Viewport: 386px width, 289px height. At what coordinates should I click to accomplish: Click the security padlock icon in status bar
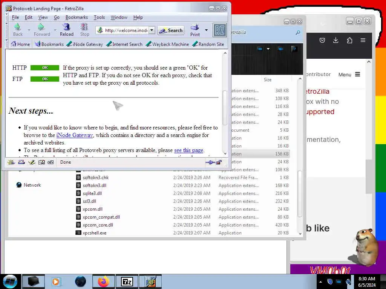coord(219,162)
